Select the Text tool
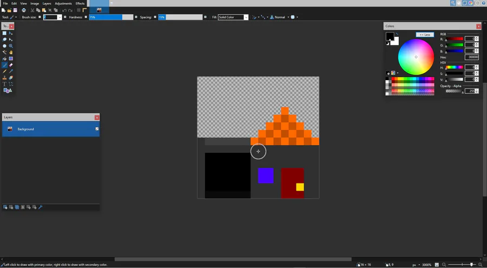487x268 pixels. click(x=4, y=84)
